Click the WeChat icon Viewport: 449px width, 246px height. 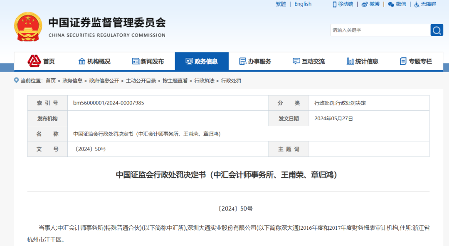click(391, 4)
